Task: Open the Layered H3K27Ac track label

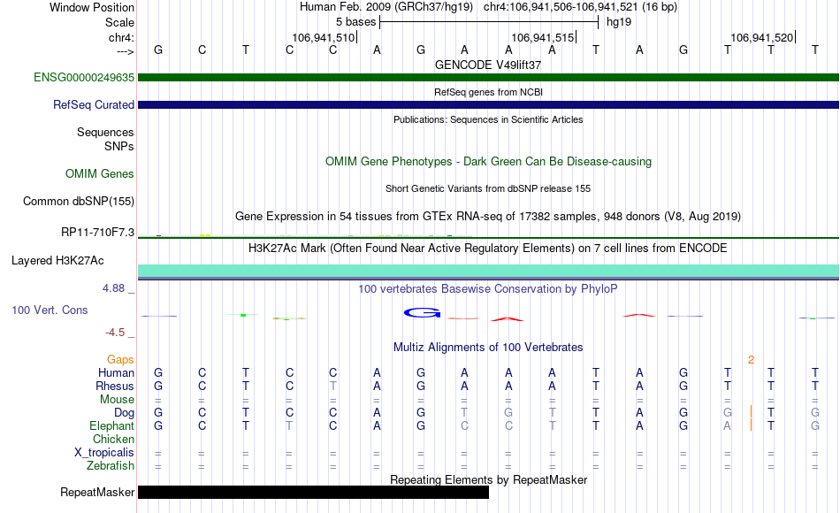Action: pos(57,261)
